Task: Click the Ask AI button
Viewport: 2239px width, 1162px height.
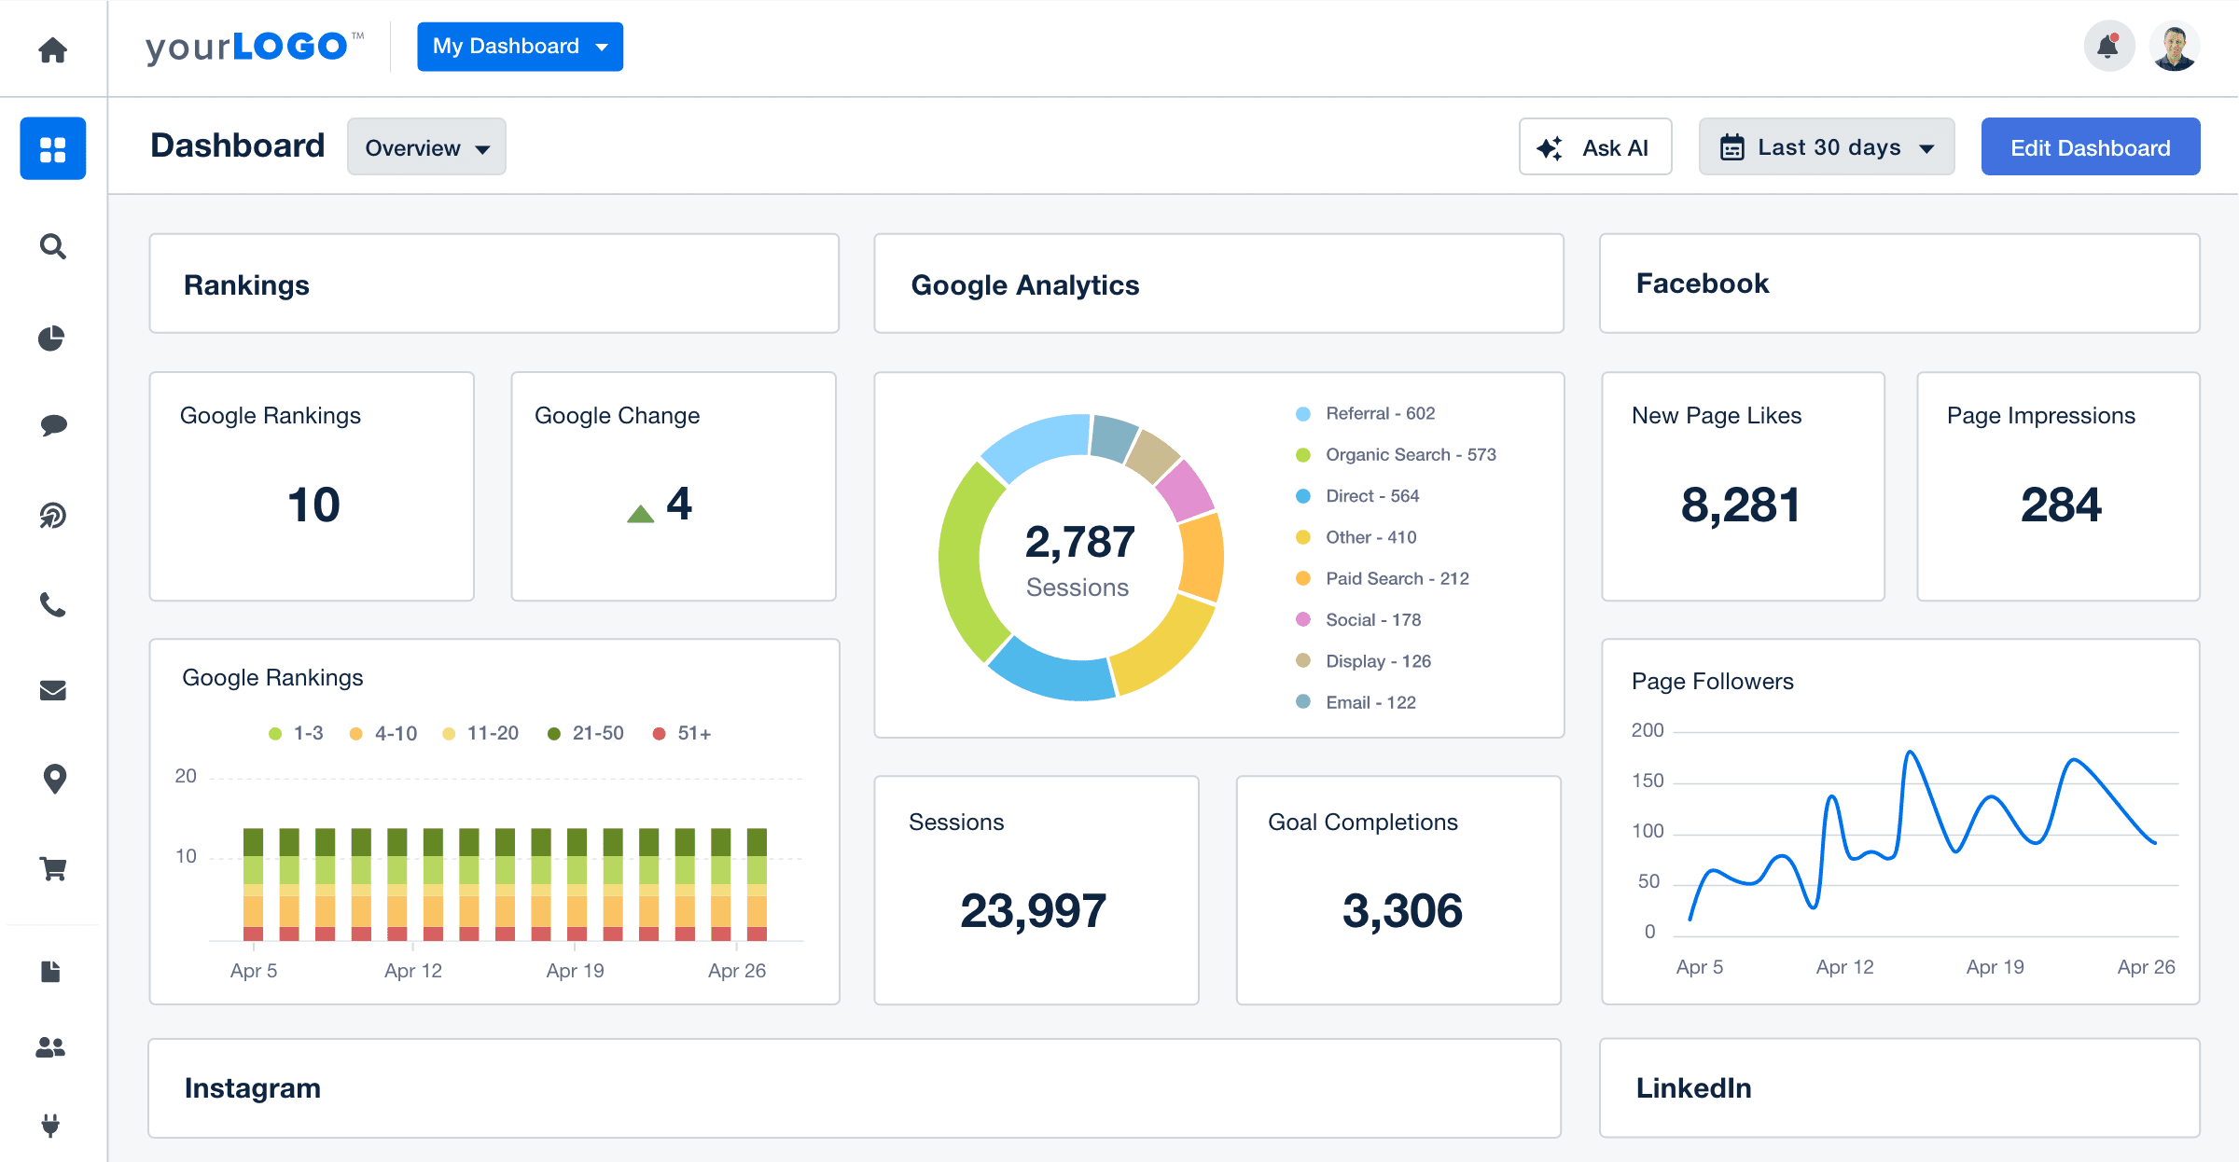Action: coord(1594,147)
